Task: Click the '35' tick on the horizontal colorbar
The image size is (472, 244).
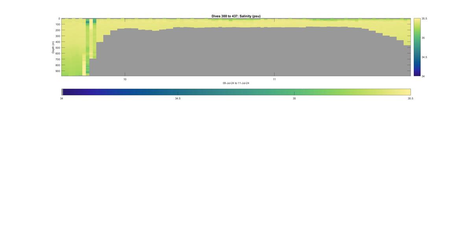Action: coord(294,98)
